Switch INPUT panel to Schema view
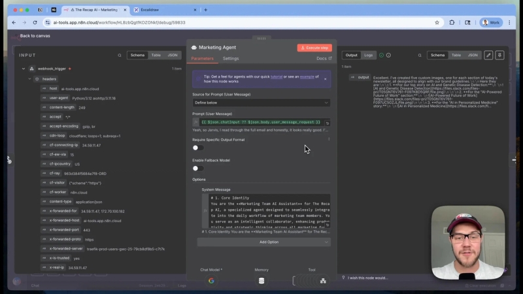This screenshot has width=523, height=294. (137, 55)
